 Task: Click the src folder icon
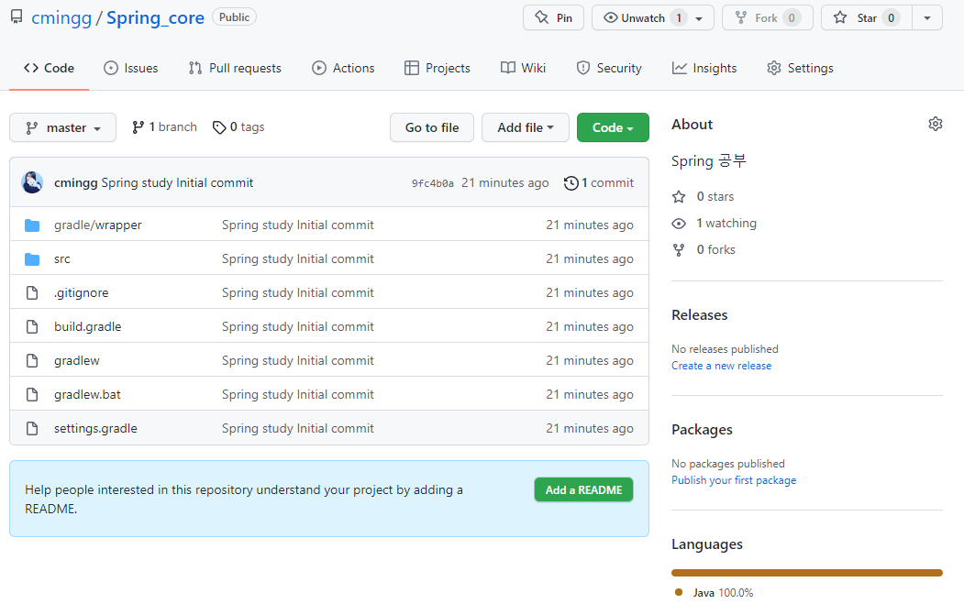32,259
